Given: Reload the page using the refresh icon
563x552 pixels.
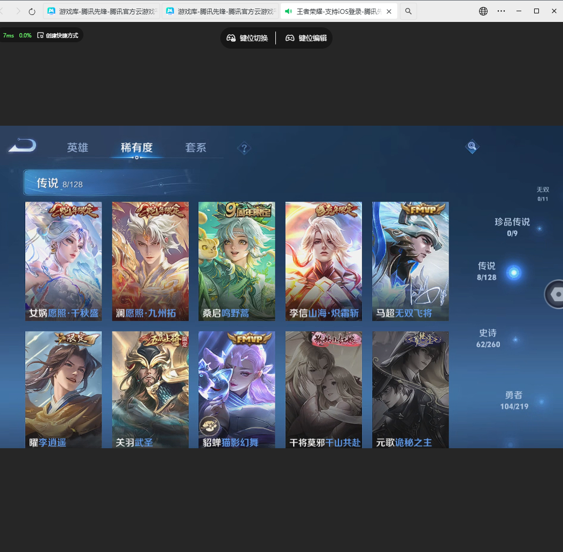Looking at the screenshot, I should [32, 11].
